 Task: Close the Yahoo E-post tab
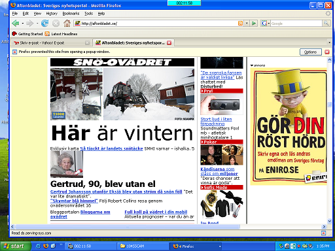pos(87,43)
